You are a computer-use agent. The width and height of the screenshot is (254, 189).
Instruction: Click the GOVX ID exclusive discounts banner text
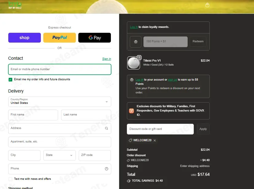tap(170, 111)
